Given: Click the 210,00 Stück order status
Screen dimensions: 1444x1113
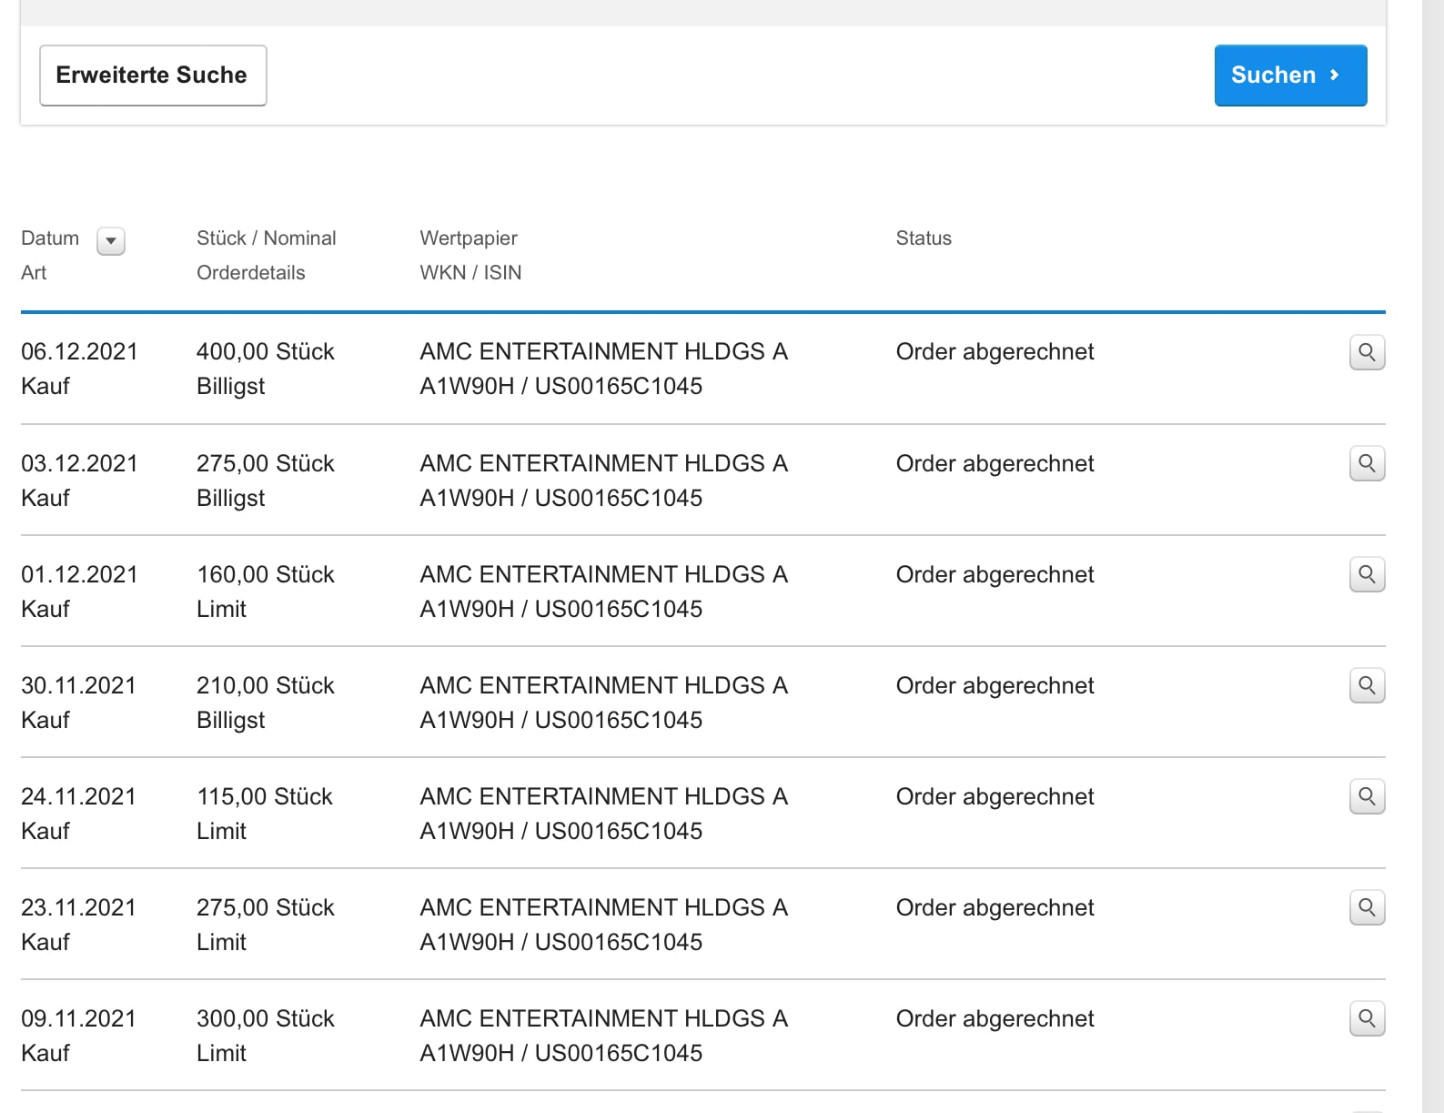Looking at the screenshot, I should click(995, 685).
